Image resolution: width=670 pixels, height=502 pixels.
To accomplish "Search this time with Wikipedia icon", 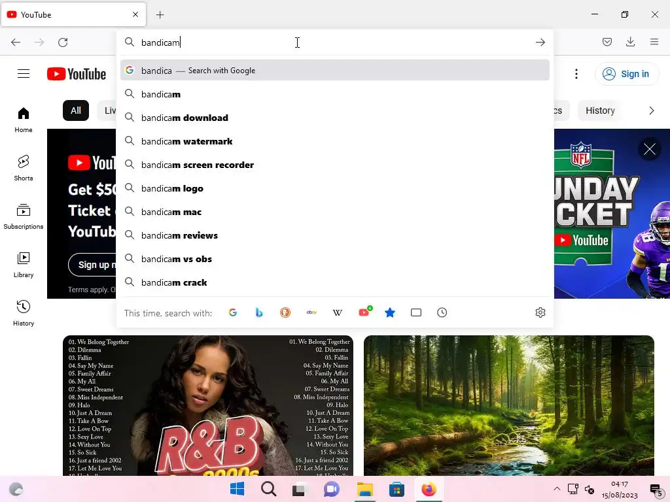I will point(338,312).
